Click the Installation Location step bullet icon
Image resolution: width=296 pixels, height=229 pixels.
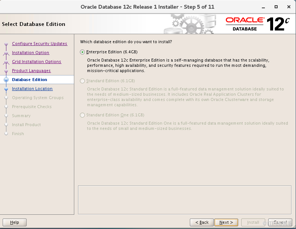click(x=6, y=89)
